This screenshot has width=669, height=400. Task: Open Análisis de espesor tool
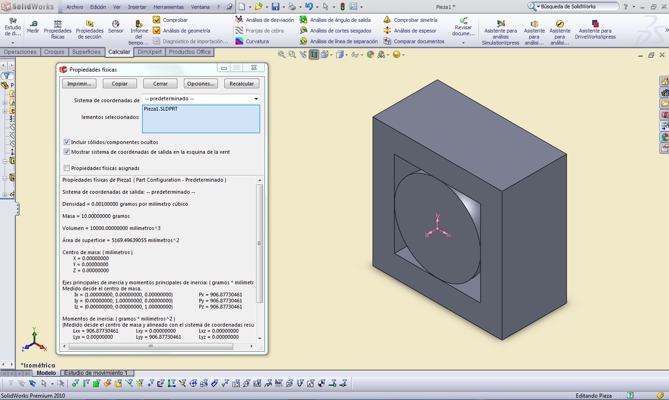coord(410,31)
